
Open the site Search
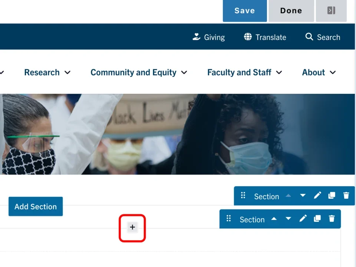pos(323,37)
